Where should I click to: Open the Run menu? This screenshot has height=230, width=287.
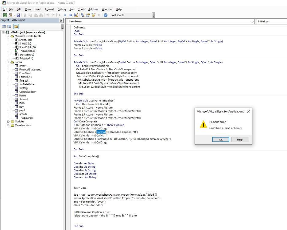coord(72,9)
